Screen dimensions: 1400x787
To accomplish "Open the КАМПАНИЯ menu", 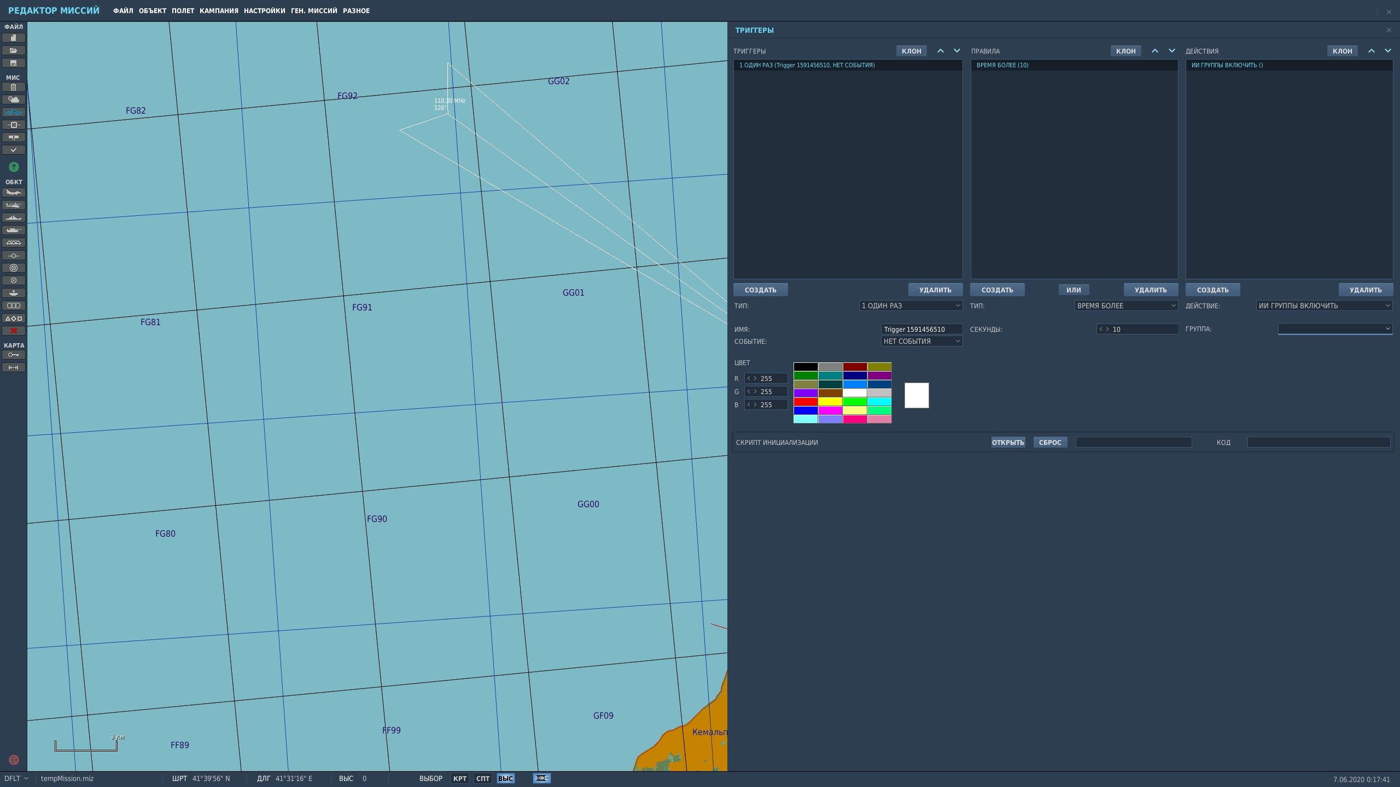I will (219, 11).
